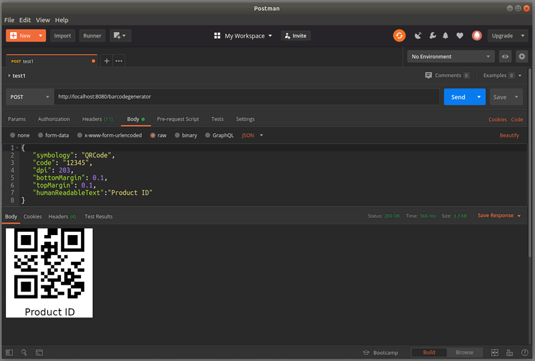Click the Comments speech bubble icon
The image size is (535, 361).
pos(429,75)
